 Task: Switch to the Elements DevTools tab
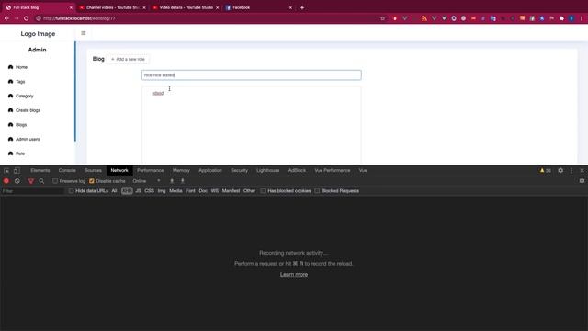(x=40, y=170)
